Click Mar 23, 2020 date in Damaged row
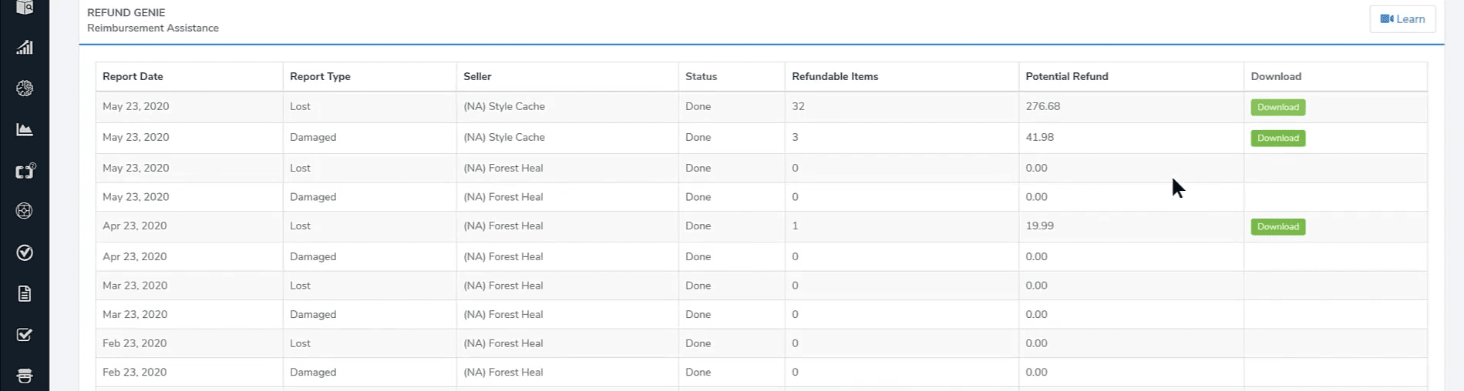The image size is (1464, 391). coord(135,314)
